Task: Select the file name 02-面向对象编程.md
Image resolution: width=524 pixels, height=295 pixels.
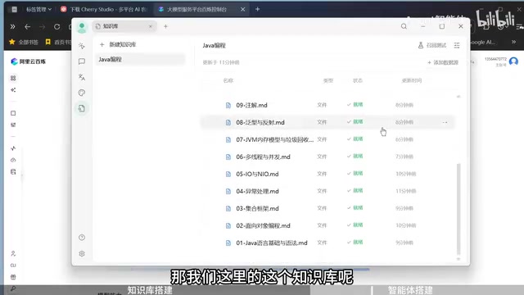Action: 263,226
